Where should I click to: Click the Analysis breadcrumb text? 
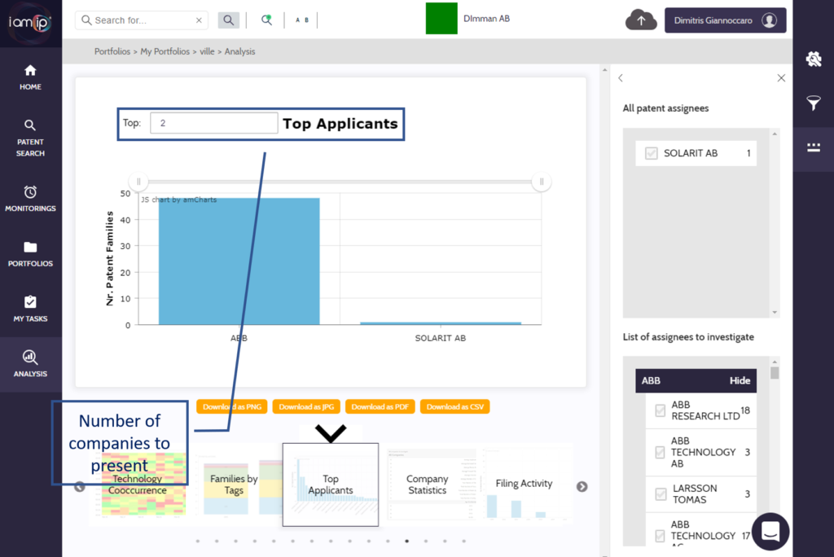click(x=240, y=51)
